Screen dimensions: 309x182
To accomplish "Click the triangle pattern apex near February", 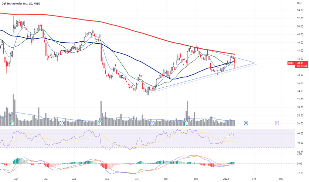I will click(x=254, y=63).
